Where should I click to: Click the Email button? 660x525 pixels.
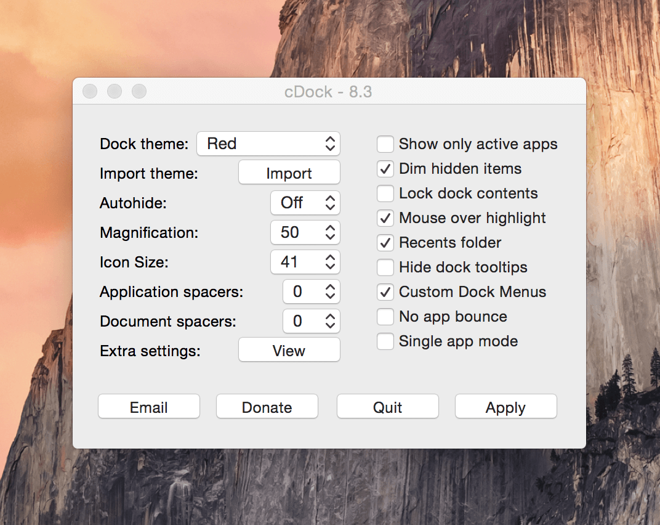(149, 407)
